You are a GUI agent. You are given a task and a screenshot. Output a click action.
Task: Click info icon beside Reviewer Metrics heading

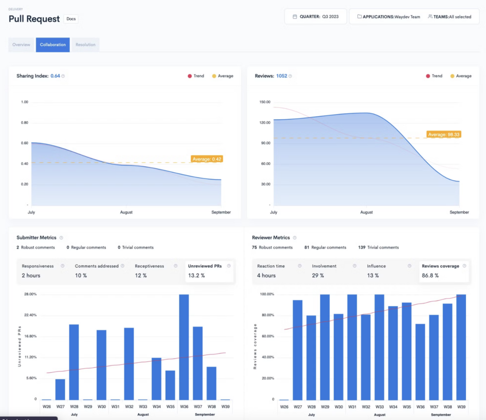[x=295, y=238]
